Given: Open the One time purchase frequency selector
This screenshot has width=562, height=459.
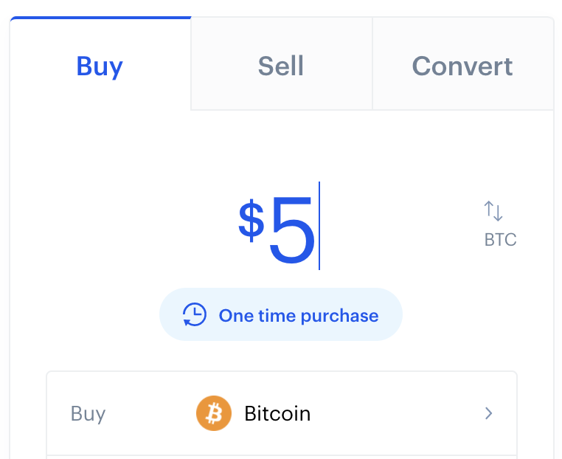Looking at the screenshot, I should 281,314.
